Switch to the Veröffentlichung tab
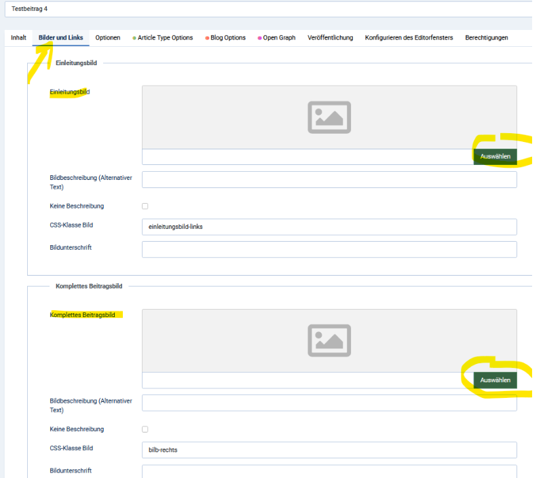The width and height of the screenshot is (543, 478). point(330,38)
